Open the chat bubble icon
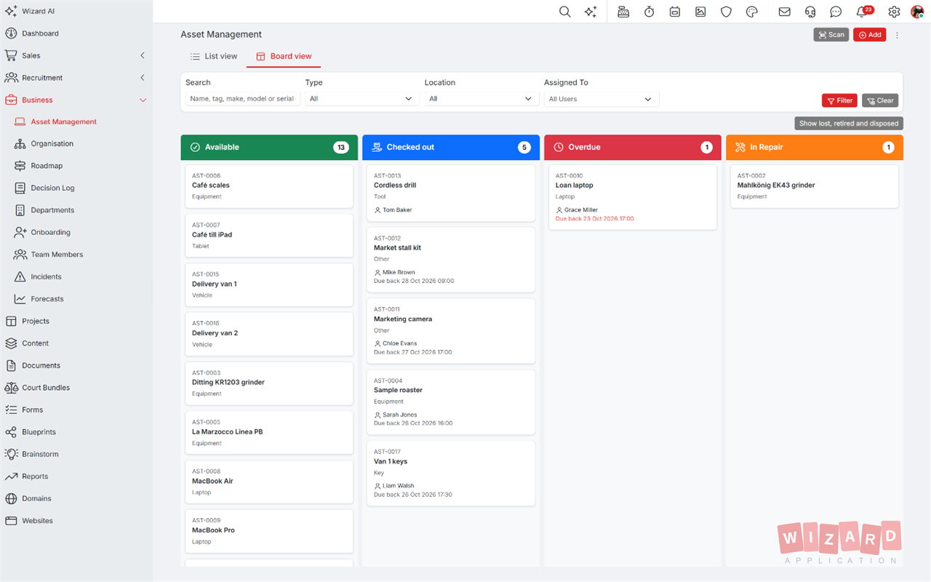This screenshot has width=931, height=582. coord(836,12)
